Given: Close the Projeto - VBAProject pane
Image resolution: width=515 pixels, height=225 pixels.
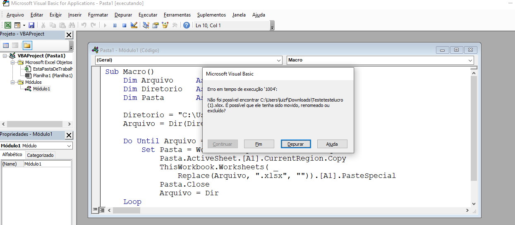Looking at the screenshot, I should coord(69,35).
